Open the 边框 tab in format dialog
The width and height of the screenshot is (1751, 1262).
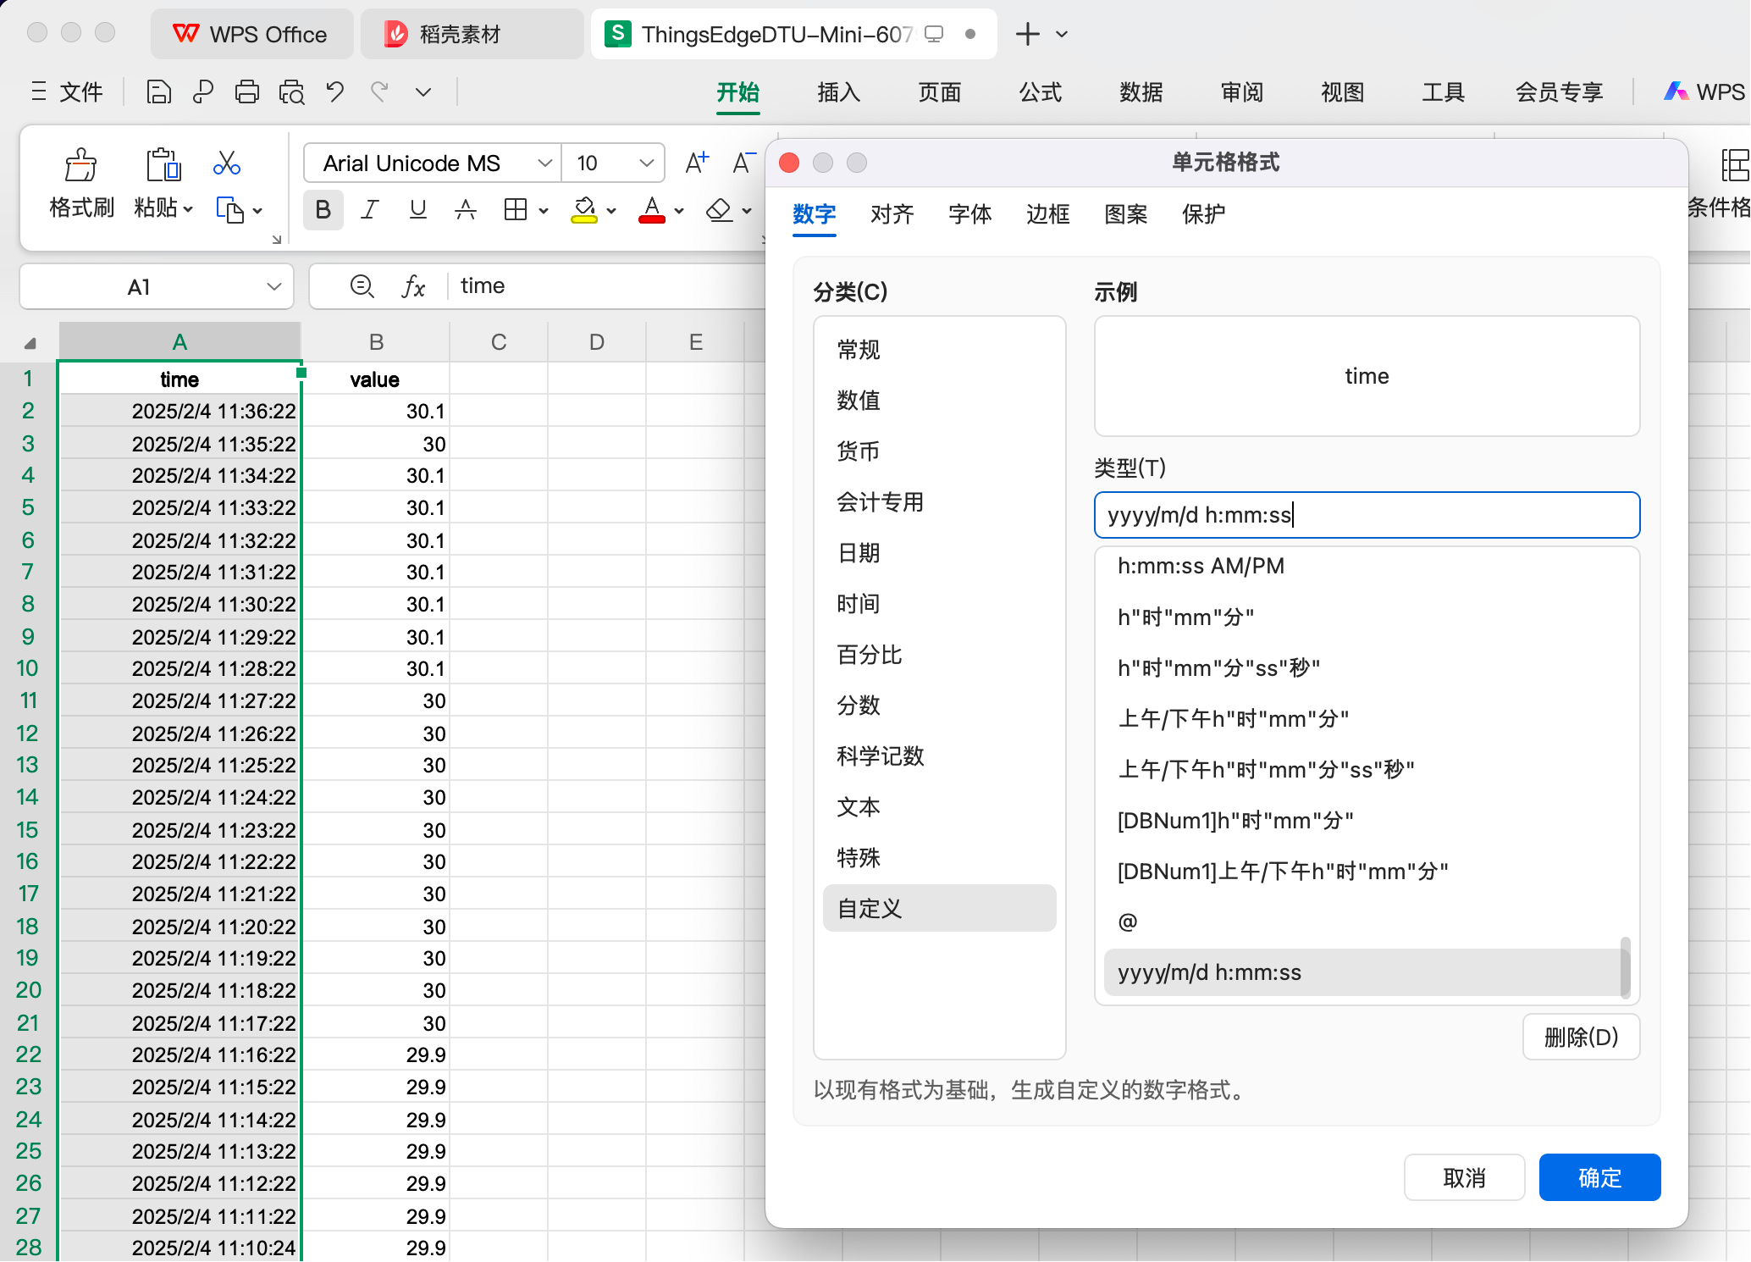pyautogui.click(x=1048, y=213)
